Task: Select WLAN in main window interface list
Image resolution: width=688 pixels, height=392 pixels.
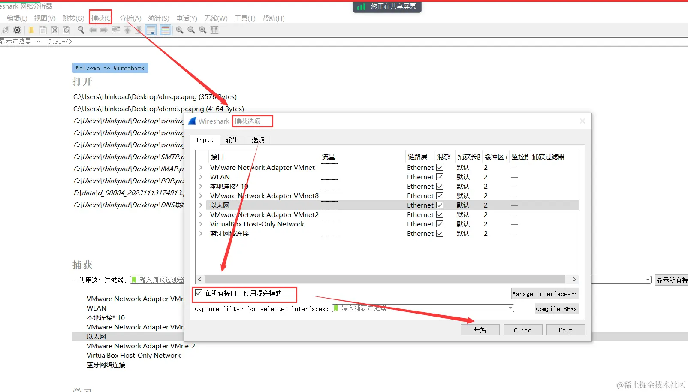Action: pyautogui.click(x=97, y=308)
